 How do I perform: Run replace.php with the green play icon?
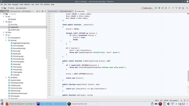(x=156, y=8)
